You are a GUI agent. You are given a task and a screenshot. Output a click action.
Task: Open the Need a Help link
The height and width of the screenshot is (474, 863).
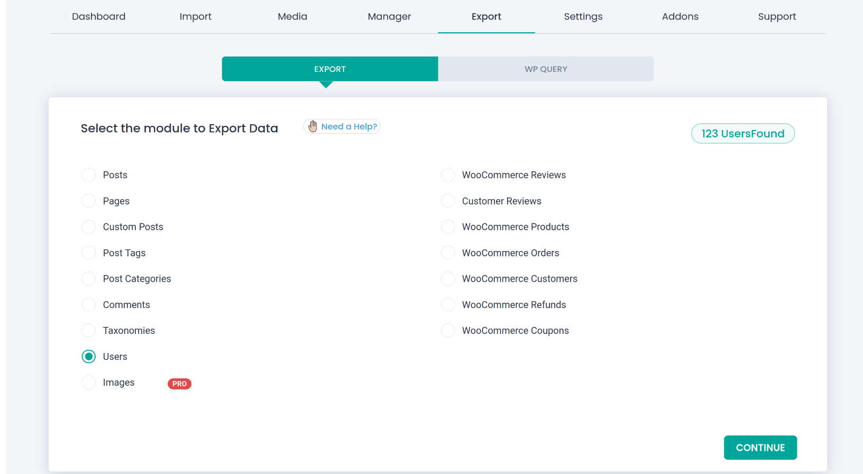[x=349, y=126]
